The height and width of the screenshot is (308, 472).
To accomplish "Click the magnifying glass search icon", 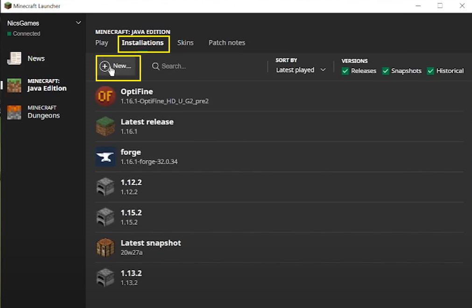I will tap(155, 66).
